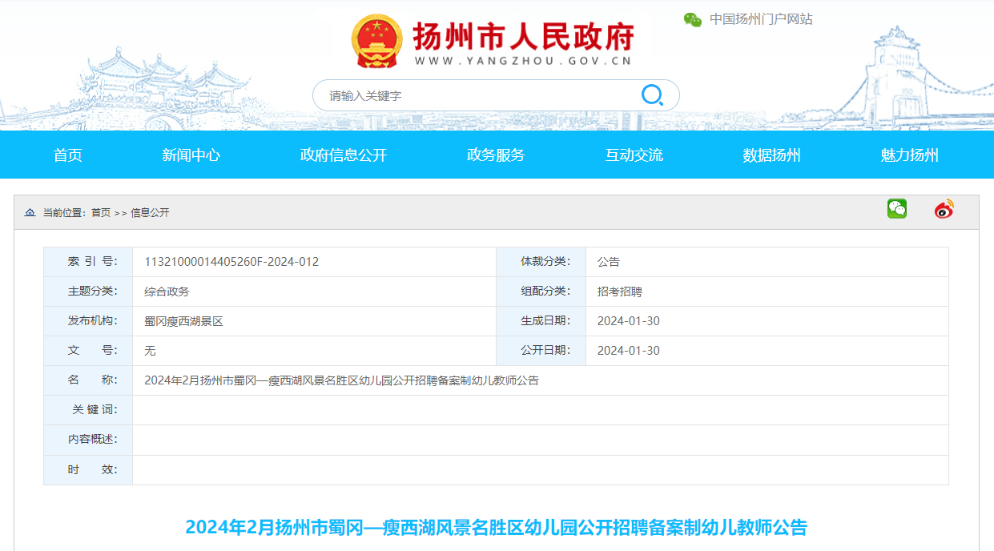Click the house icon in the breadcrumb bar
Viewport: 994px width, 551px height.
[30, 212]
